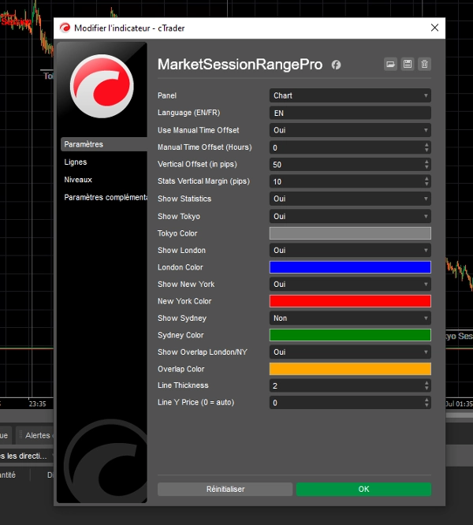Decrease Vertical Offset with down arrow
Screen dimensions: 473x525
[426, 167]
